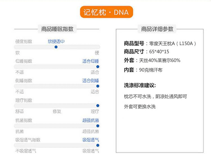Viewport: 211px width, 154px height.
Task: Click the 商品尺寸 65*40*15 line
Action: click(146, 52)
